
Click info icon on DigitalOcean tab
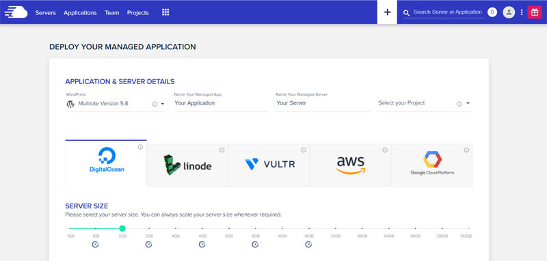(x=140, y=147)
